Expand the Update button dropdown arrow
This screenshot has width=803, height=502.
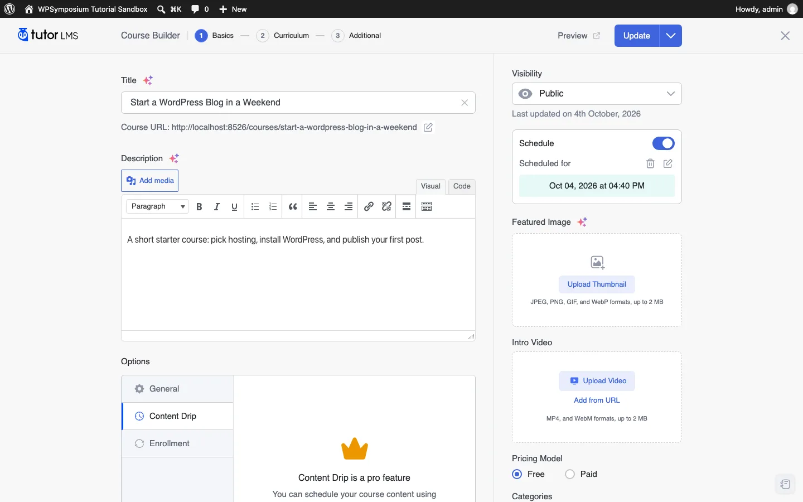tap(671, 36)
